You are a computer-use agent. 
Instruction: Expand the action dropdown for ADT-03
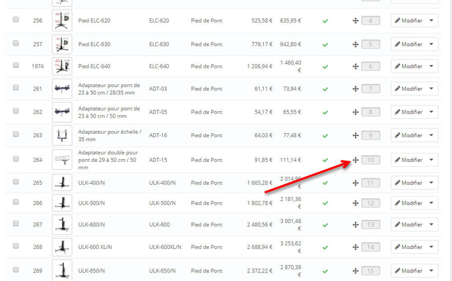tap(432, 89)
